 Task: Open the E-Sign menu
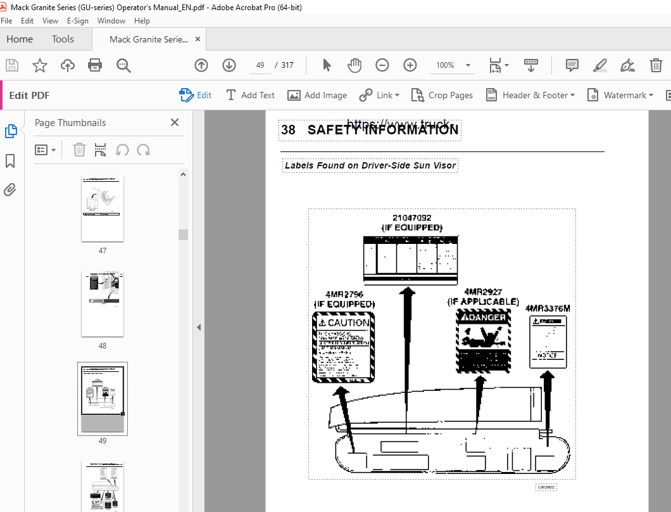77,20
